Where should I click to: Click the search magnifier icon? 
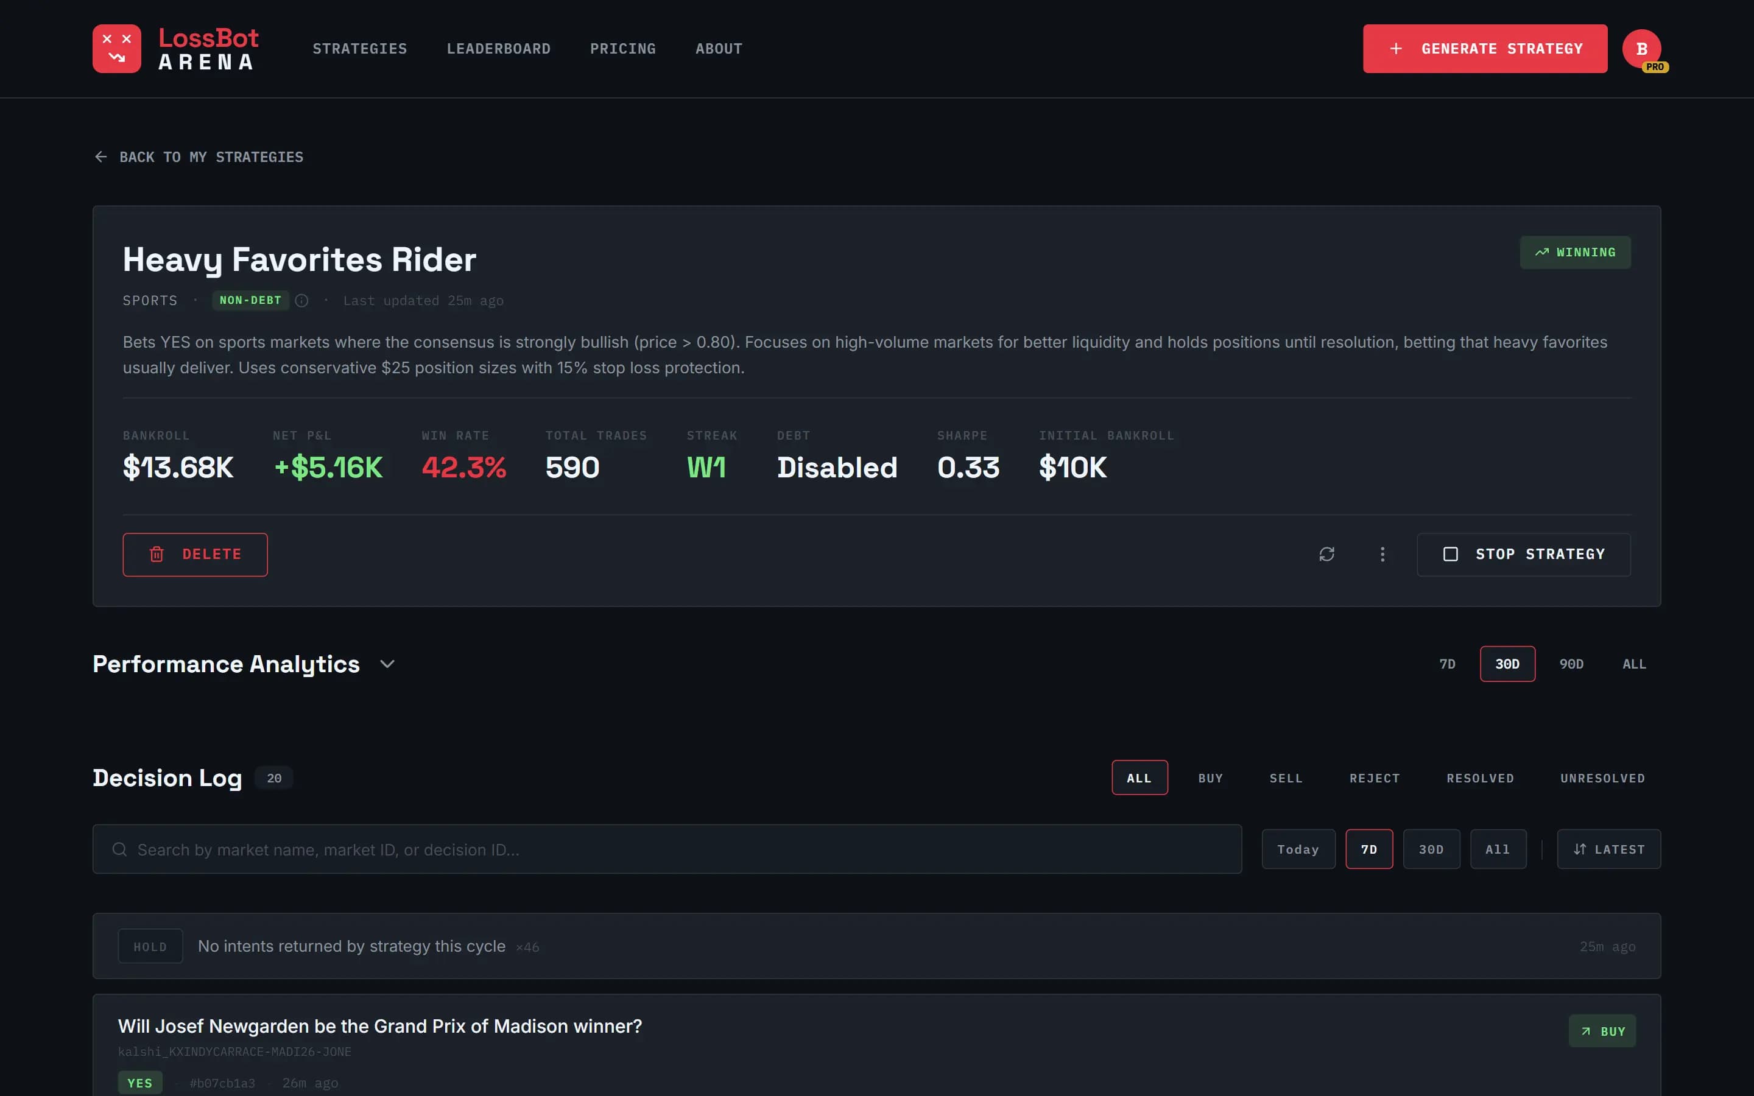[119, 849]
